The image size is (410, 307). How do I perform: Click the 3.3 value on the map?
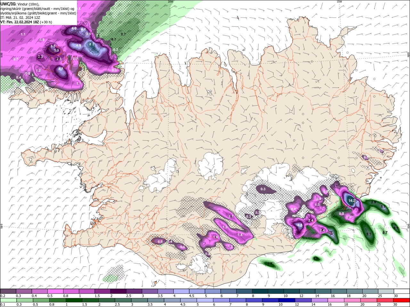coord(56,50)
